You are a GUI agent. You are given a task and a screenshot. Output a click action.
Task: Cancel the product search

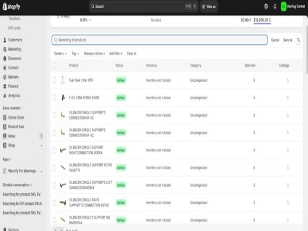pos(275,40)
